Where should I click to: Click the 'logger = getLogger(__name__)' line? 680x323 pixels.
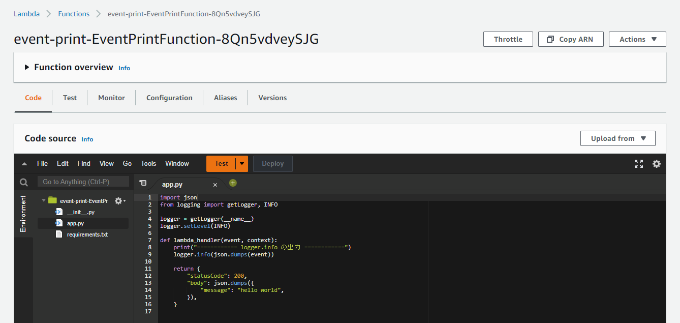click(207, 219)
